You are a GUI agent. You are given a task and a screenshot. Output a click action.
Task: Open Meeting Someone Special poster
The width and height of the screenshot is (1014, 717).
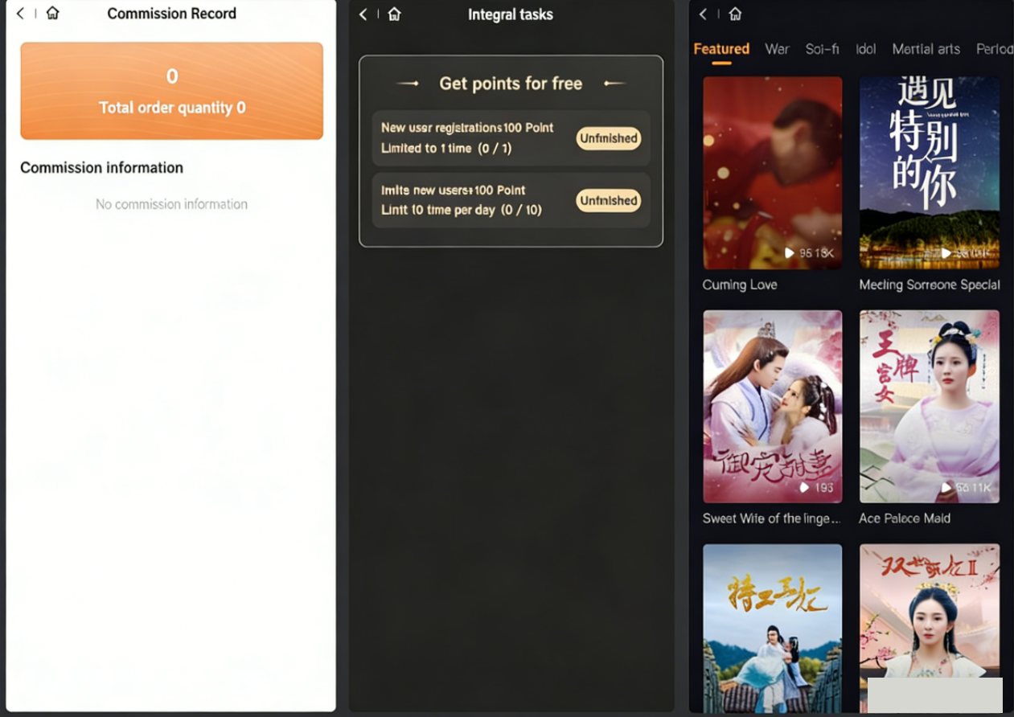coord(929,172)
